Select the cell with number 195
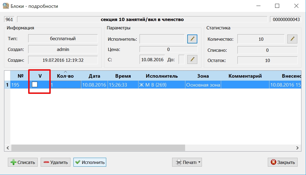Screen dimensions: 306x175 tap(21, 85)
